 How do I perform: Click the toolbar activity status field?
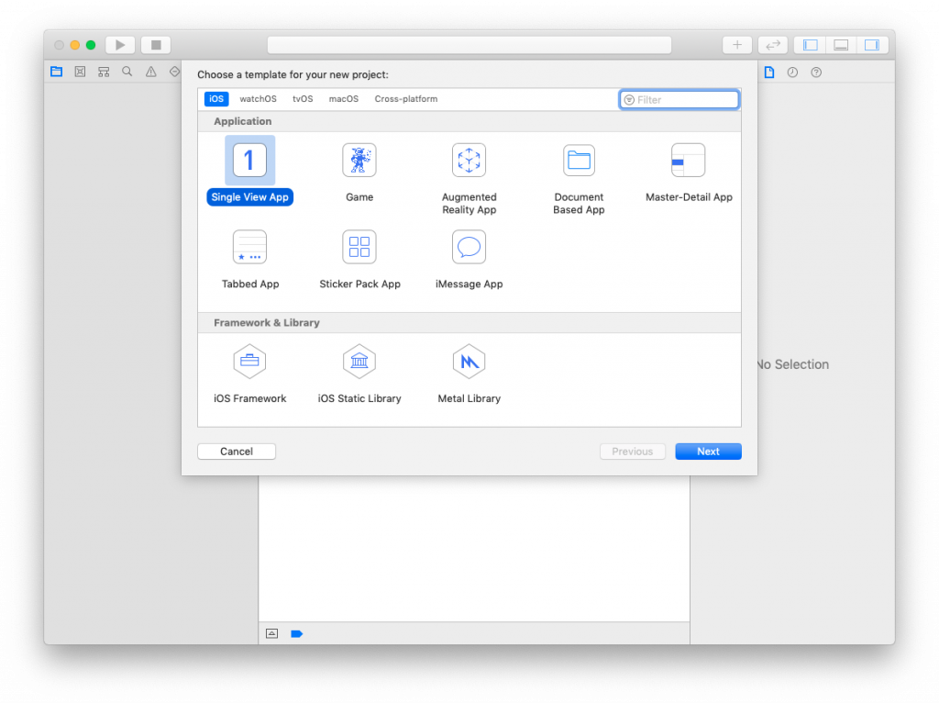coord(469,45)
